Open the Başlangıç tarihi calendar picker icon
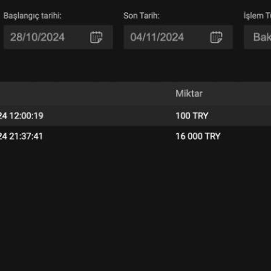 click(x=96, y=37)
